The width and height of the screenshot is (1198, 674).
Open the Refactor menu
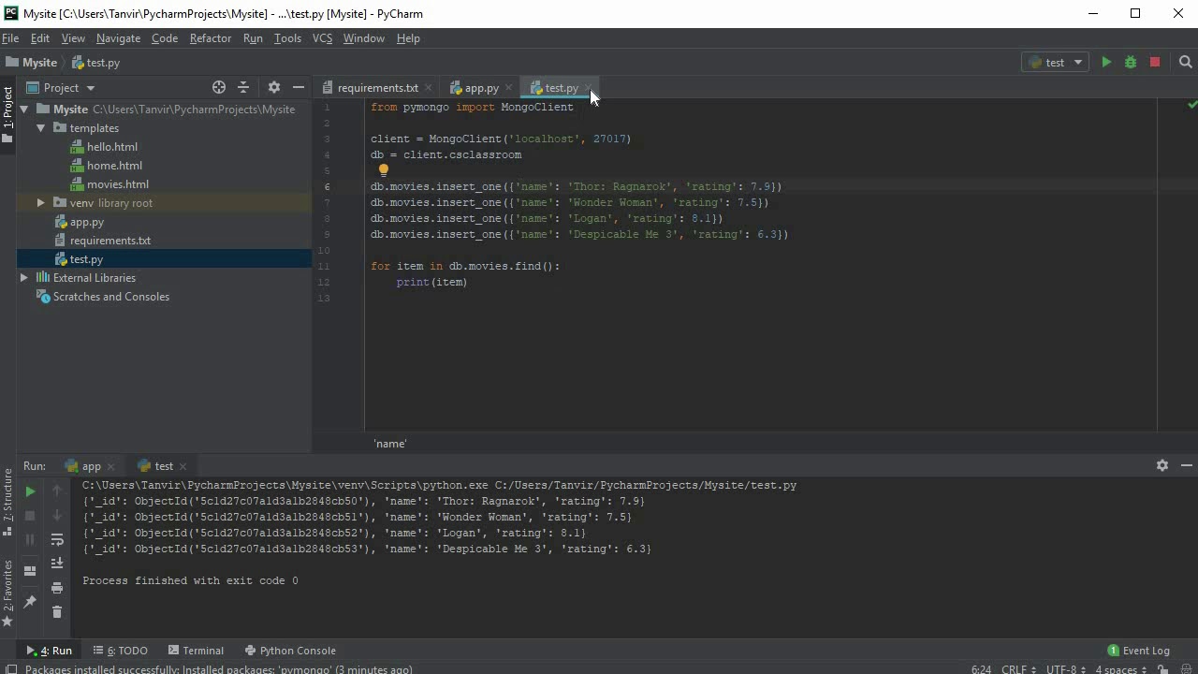pyautogui.click(x=210, y=38)
